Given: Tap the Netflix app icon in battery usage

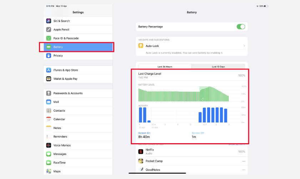Looking at the screenshot, I should 141,152.
